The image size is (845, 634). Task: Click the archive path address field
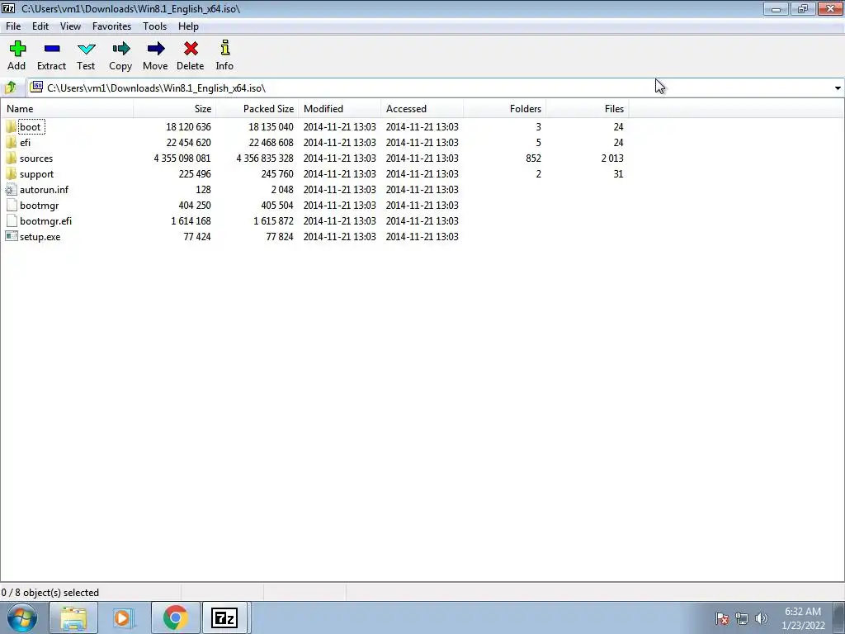click(x=431, y=88)
